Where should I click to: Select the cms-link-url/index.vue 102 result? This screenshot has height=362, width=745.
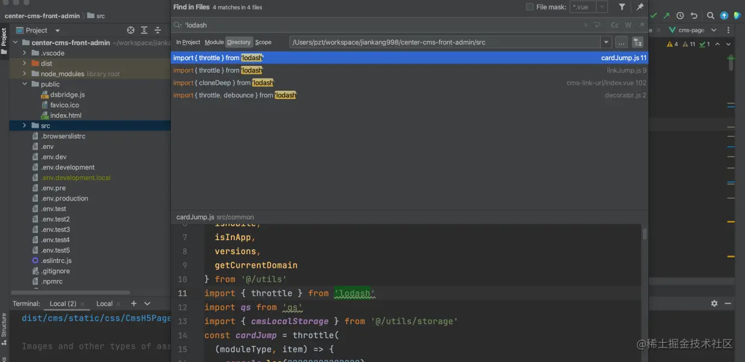(x=409, y=83)
